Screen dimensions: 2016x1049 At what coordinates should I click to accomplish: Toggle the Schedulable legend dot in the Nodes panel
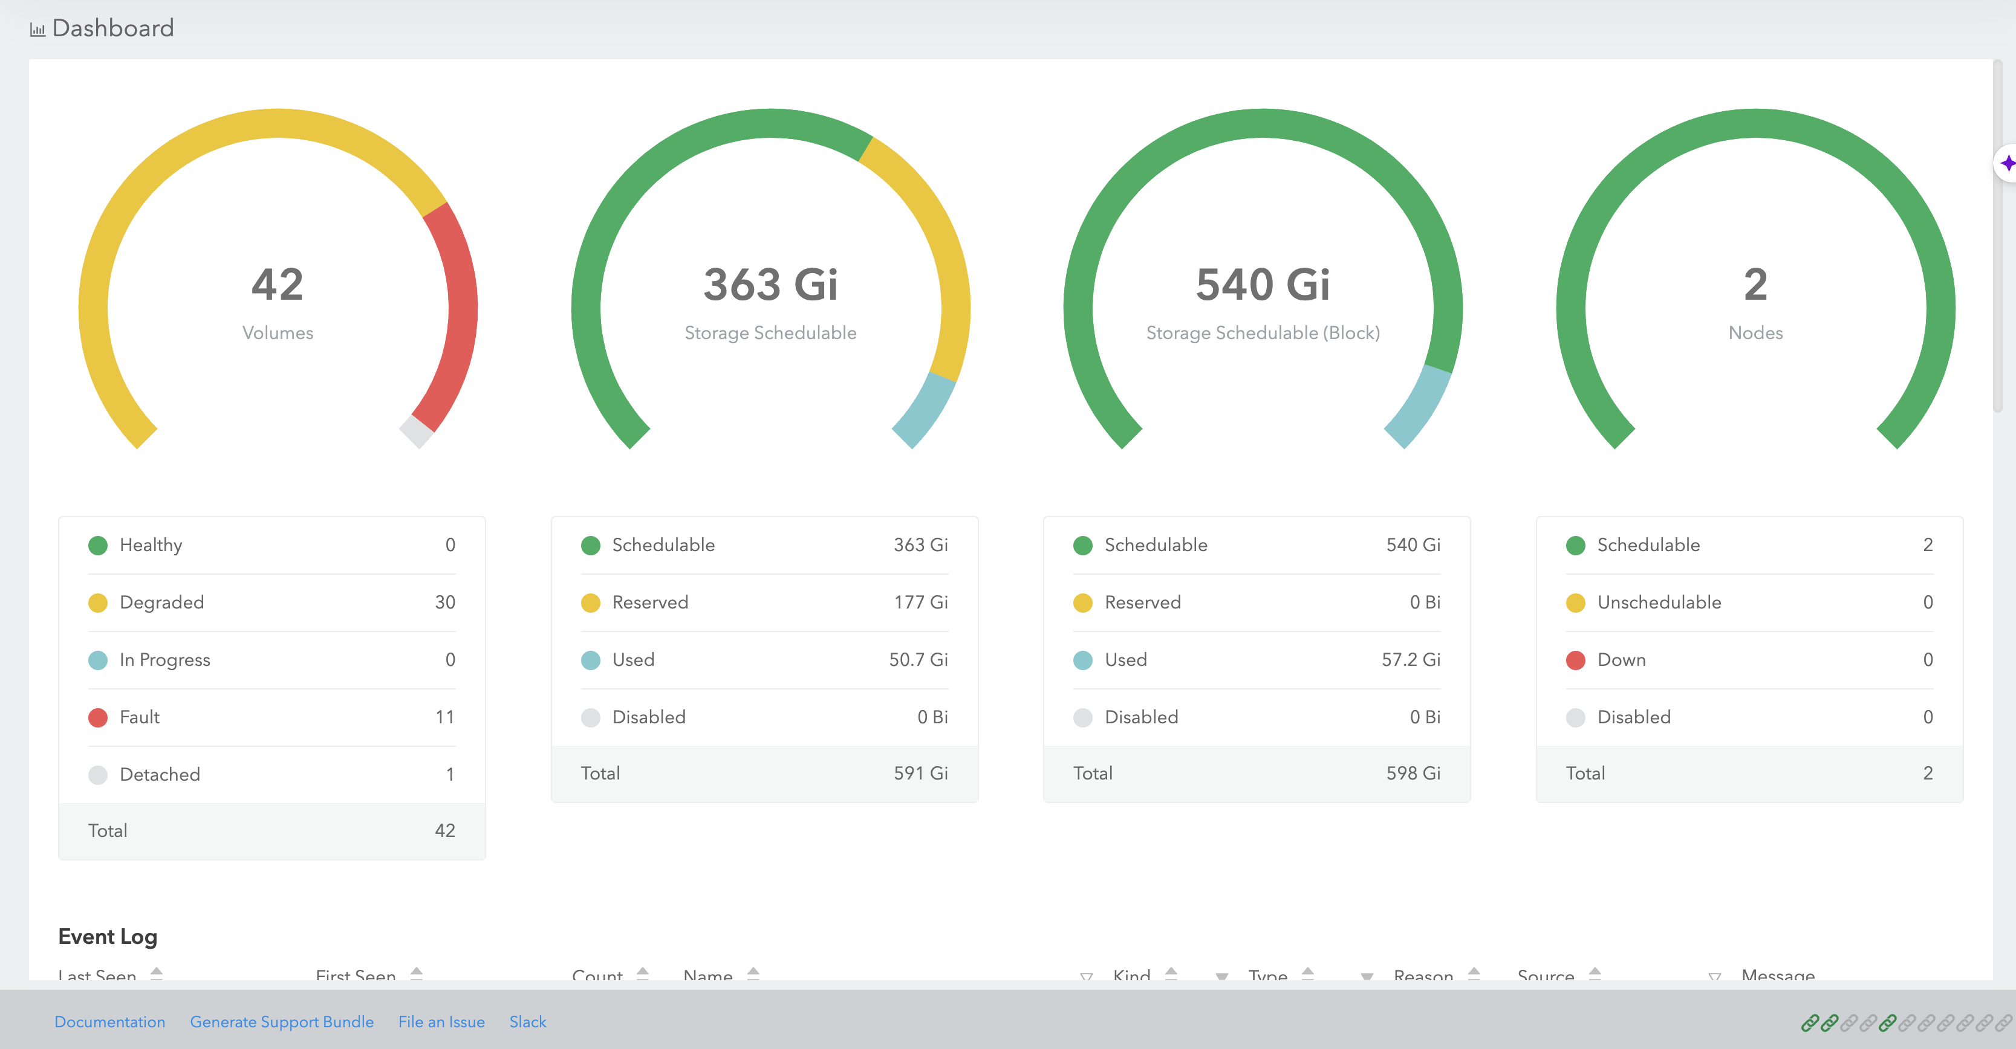point(1575,545)
